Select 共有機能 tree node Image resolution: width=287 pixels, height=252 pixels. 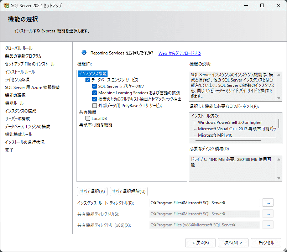[88, 112]
